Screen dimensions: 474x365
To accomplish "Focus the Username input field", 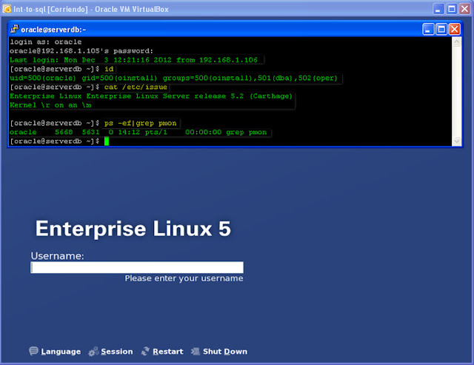I will pos(137,267).
